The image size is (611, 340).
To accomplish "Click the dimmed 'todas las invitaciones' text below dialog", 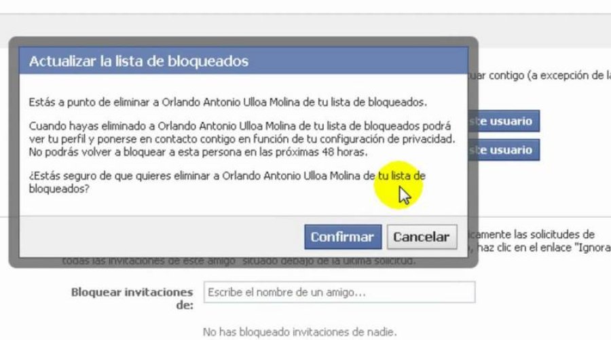I will pyautogui.click(x=239, y=261).
